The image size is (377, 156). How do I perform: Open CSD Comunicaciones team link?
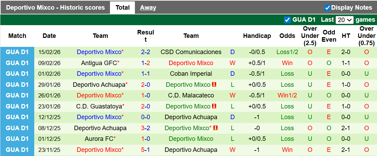coord(191,52)
